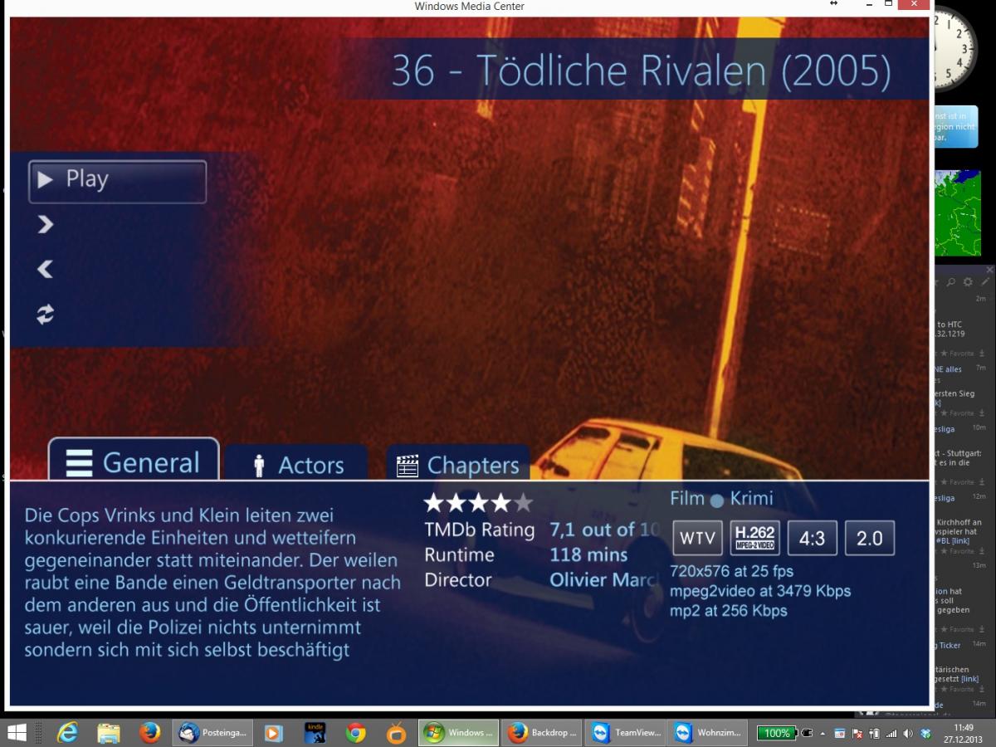Click the director name 'Olivier March'
Viewport: 996px width, 747px height.
606,579
